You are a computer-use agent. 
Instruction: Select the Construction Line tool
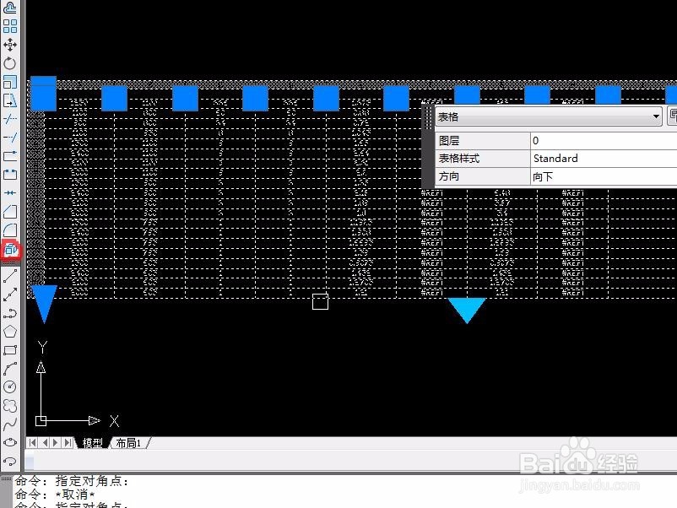click(10, 295)
